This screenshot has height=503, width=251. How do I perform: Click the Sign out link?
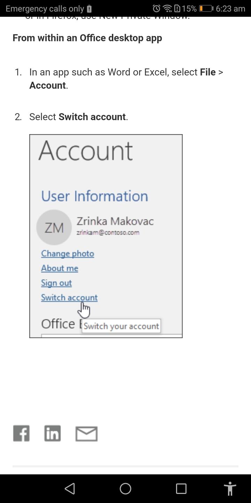[x=56, y=283]
